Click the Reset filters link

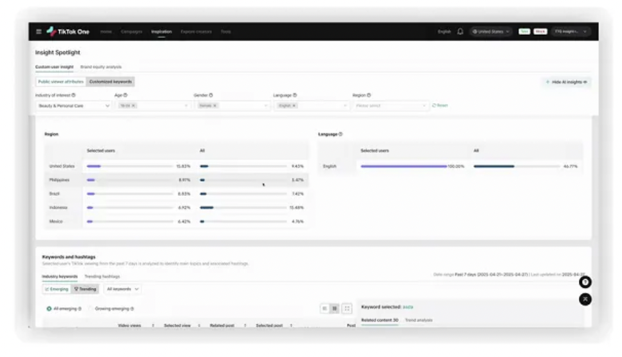[440, 106]
